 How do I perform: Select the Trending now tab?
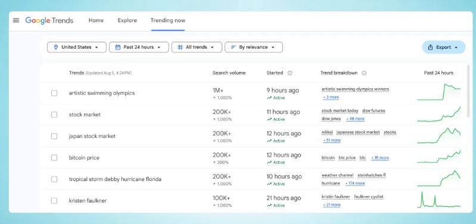[x=168, y=20]
